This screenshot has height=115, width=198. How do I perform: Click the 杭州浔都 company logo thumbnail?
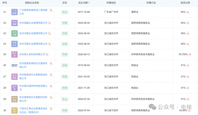click(x=14, y=33)
